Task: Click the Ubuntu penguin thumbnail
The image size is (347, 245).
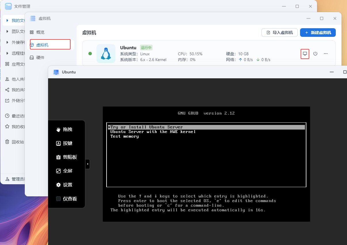Action: (x=106, y=54)
